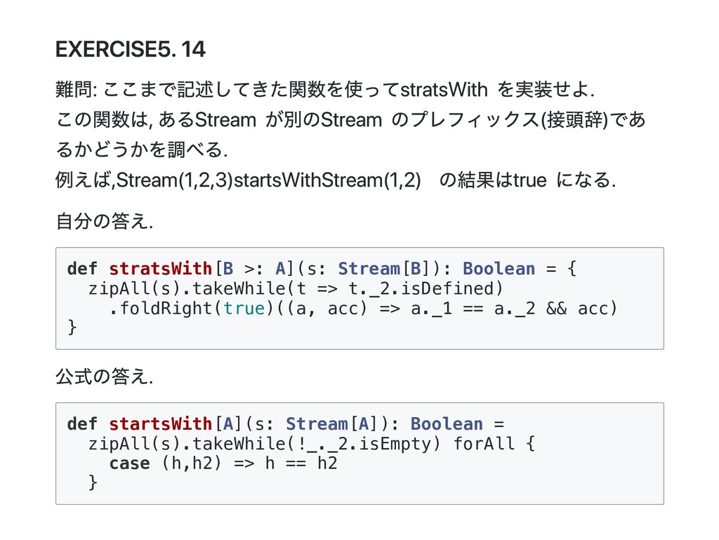Click the red startsWith function name in code
Image resolution: width=719 pixels, height=540 pixels.
coord(160,424)
